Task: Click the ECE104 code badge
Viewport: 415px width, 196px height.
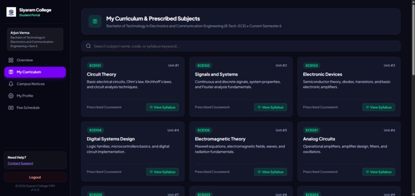Action: tap(96, 130)
